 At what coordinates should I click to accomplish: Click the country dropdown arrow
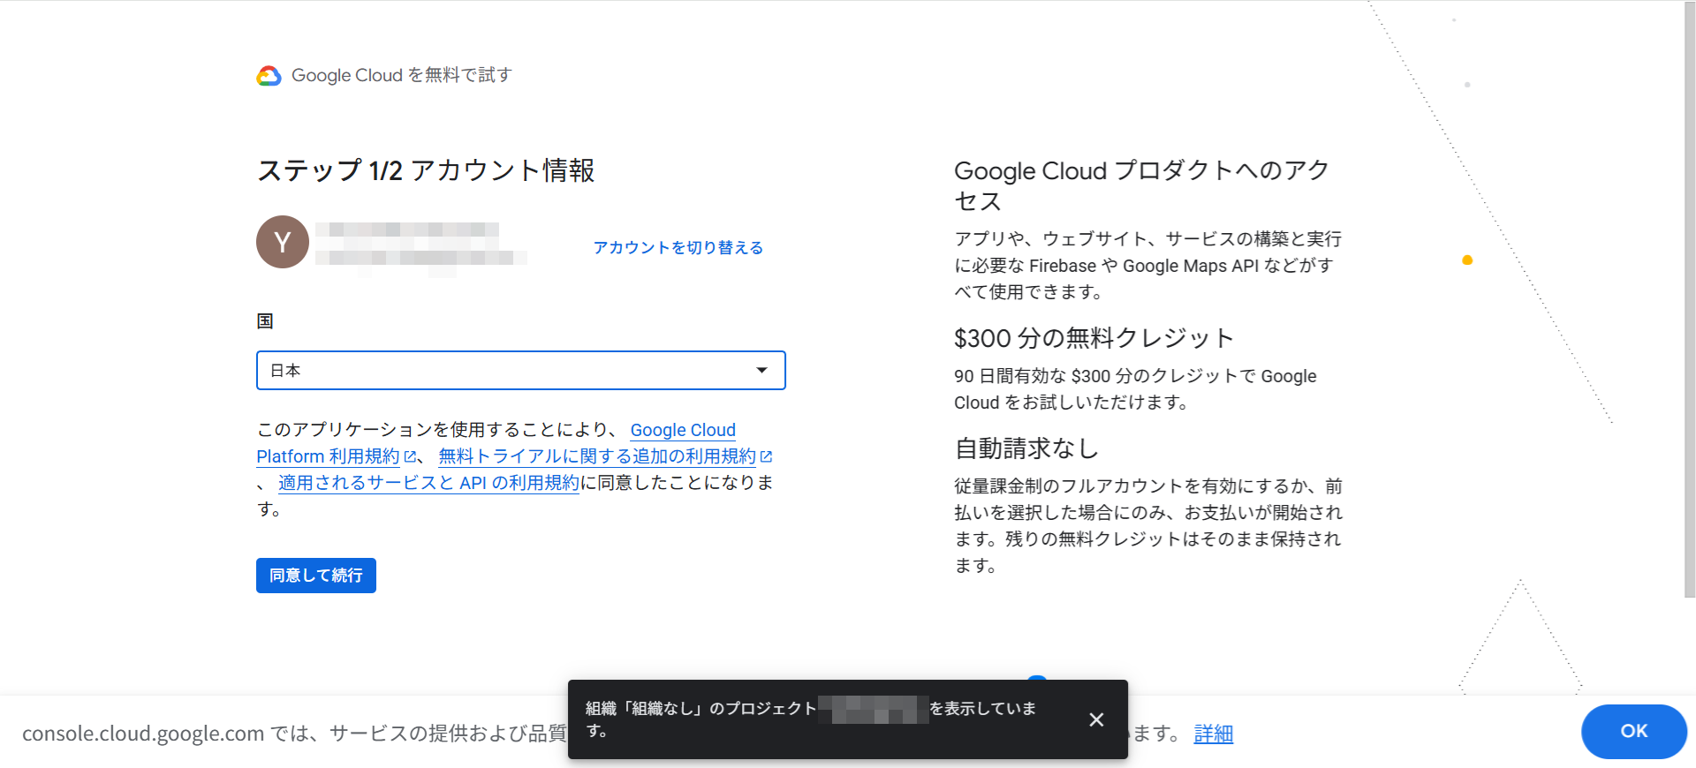coord(761,371)
